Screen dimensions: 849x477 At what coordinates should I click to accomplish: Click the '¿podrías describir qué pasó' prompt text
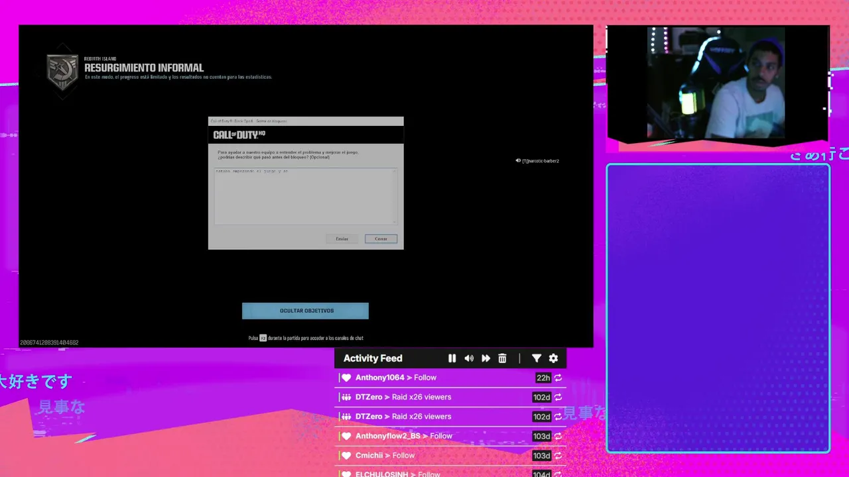coord(273,157)
